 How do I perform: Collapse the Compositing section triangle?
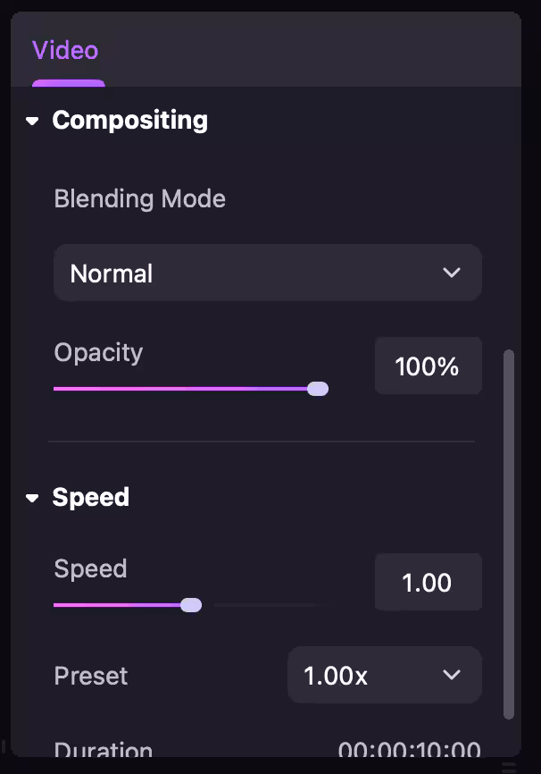[33, 121]
